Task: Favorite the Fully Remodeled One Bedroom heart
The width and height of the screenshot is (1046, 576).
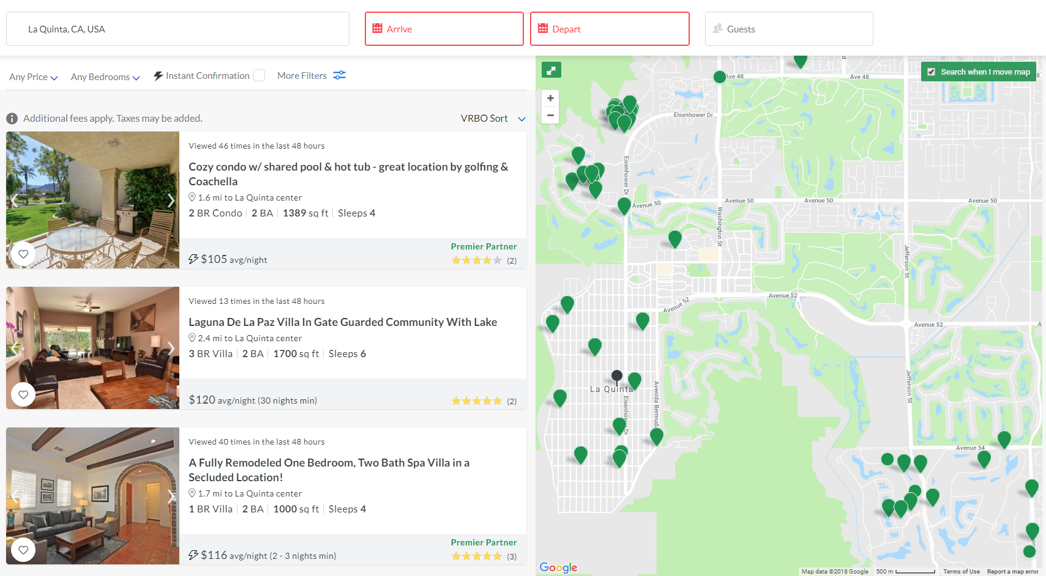Action: point(23,550)
